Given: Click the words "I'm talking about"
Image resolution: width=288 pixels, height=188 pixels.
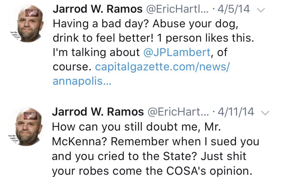Looking at the screenshot, I should click(96, 53).
